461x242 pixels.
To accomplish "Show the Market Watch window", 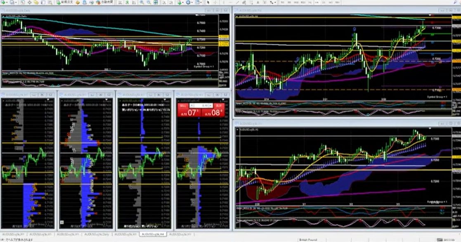I will click(23, 2).
